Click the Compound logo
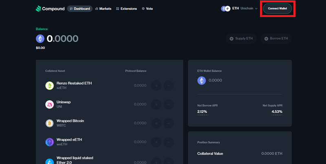This screenshot has width=326, height=164. point(50,9)
